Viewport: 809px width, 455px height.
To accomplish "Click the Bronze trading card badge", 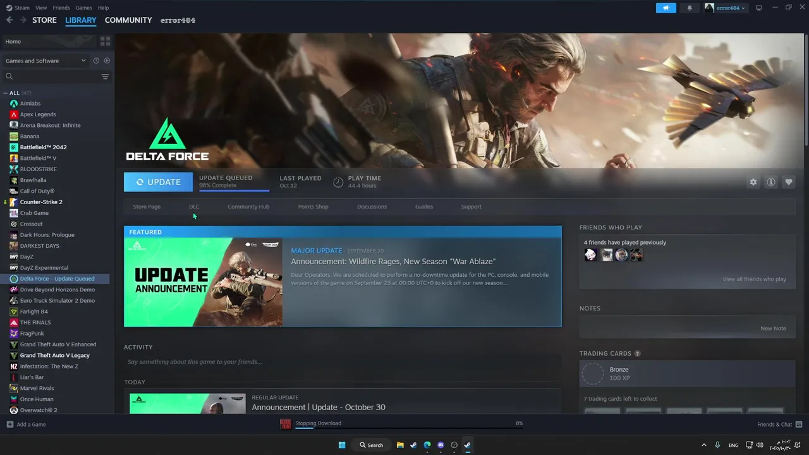I will point(593,374).
